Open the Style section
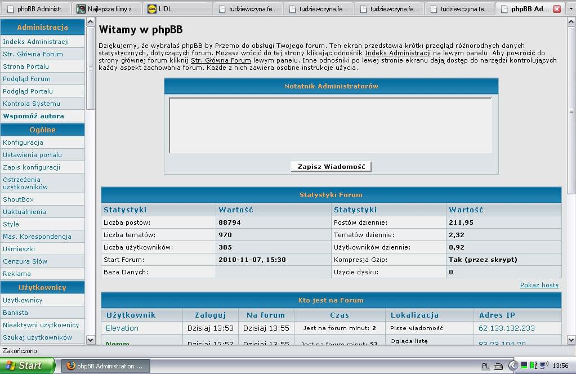 pos(11,224)
